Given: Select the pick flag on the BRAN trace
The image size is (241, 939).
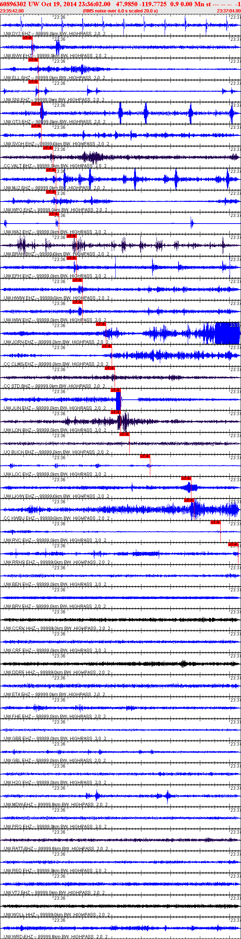Looking at the screenshot, I should (x=71, y=236).
